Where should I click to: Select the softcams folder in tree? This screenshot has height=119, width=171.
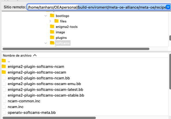pos(63,43)
